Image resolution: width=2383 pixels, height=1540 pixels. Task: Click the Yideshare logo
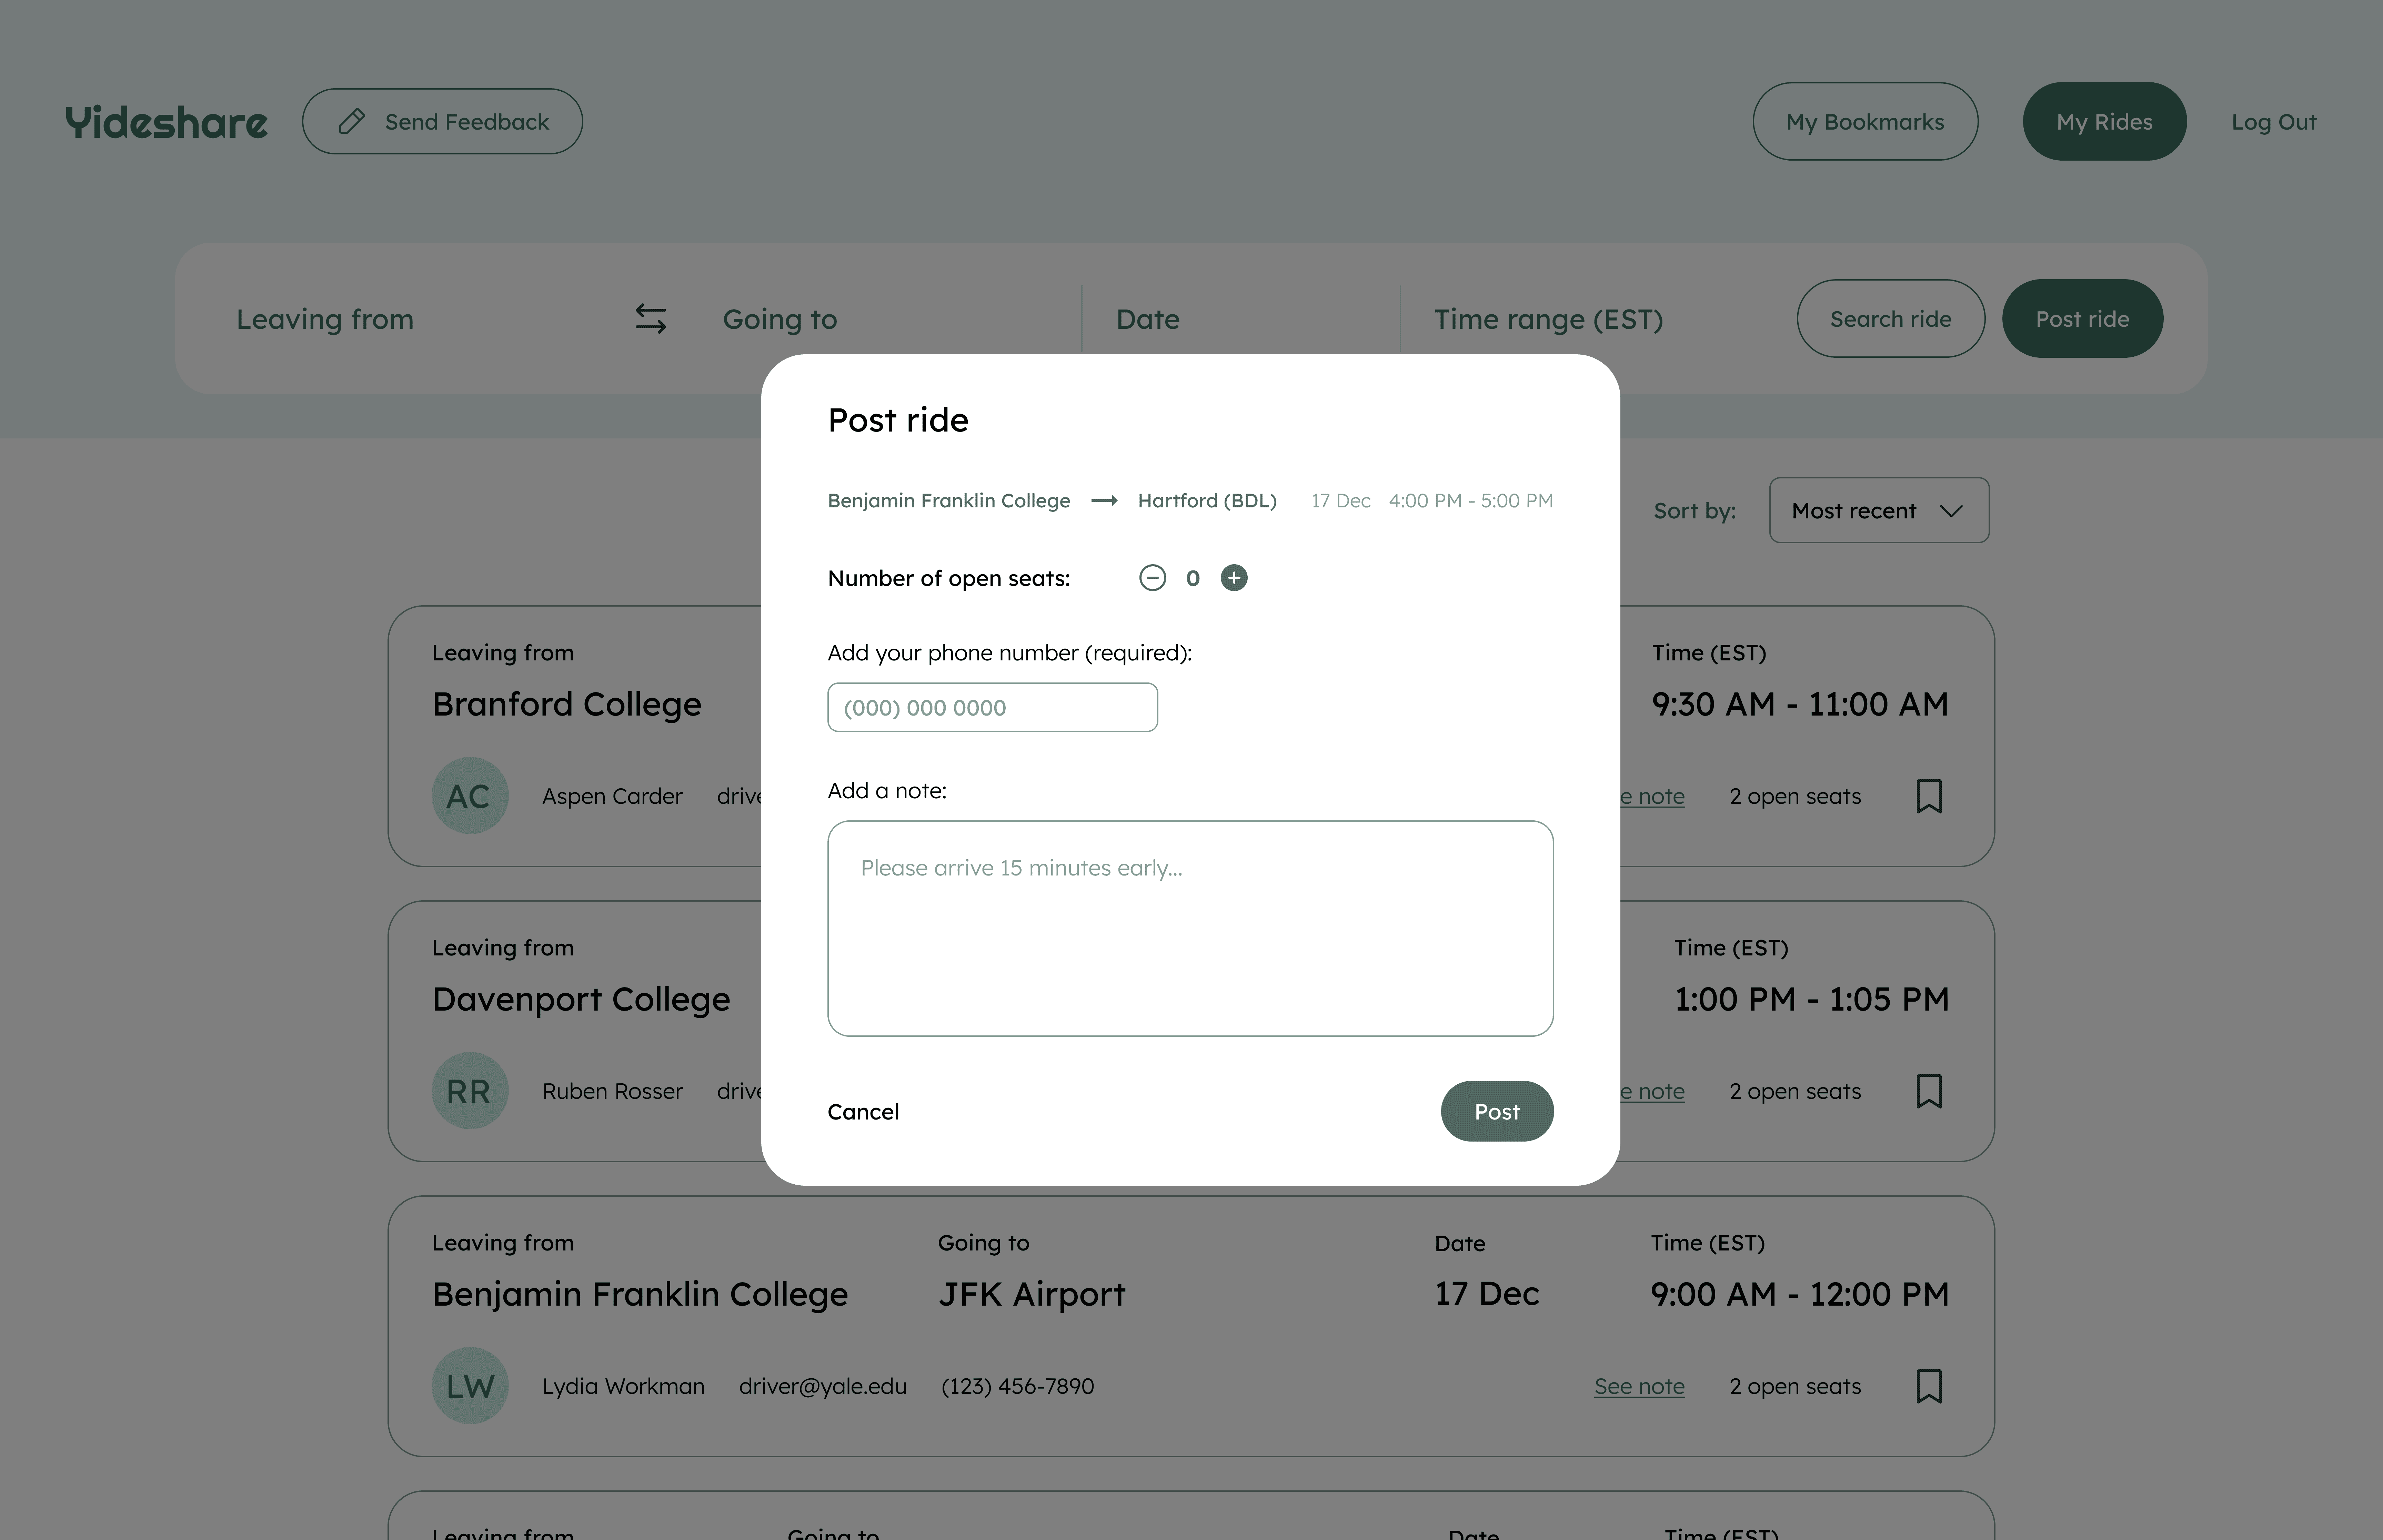(166, 122)
